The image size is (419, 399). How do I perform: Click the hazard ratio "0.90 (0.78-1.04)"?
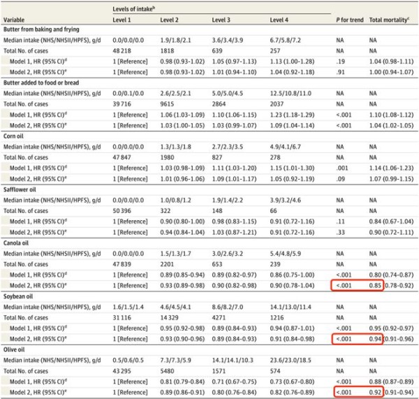pos(292,286)
